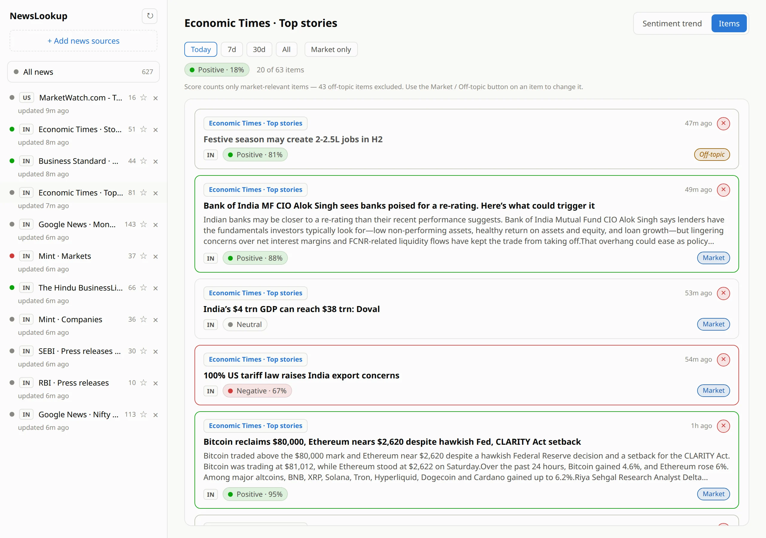Select the 30d time range
This screenshot has height=538, width=766.
click(x=259, y=49)
